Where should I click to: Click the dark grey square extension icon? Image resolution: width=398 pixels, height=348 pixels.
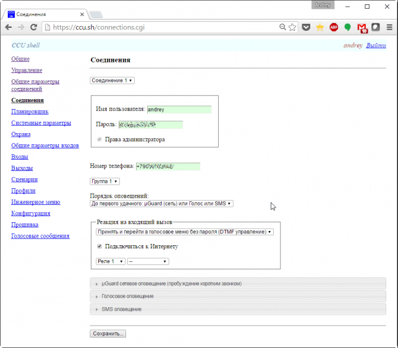point(376,27)
